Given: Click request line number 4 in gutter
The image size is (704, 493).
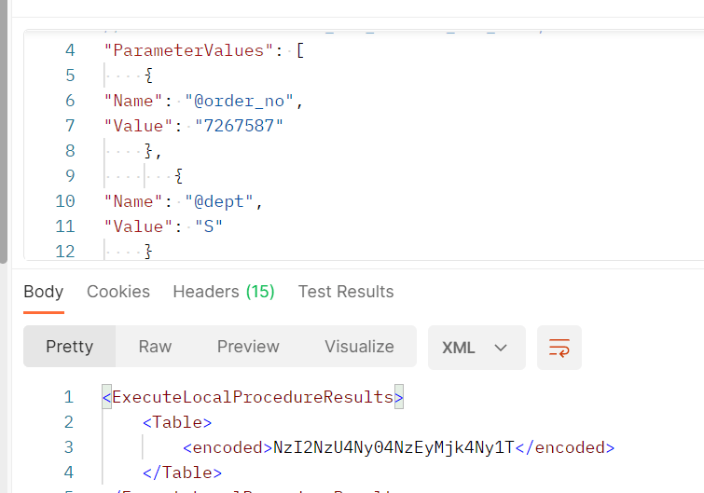Looking at the screenshot, I should (70, 50).
